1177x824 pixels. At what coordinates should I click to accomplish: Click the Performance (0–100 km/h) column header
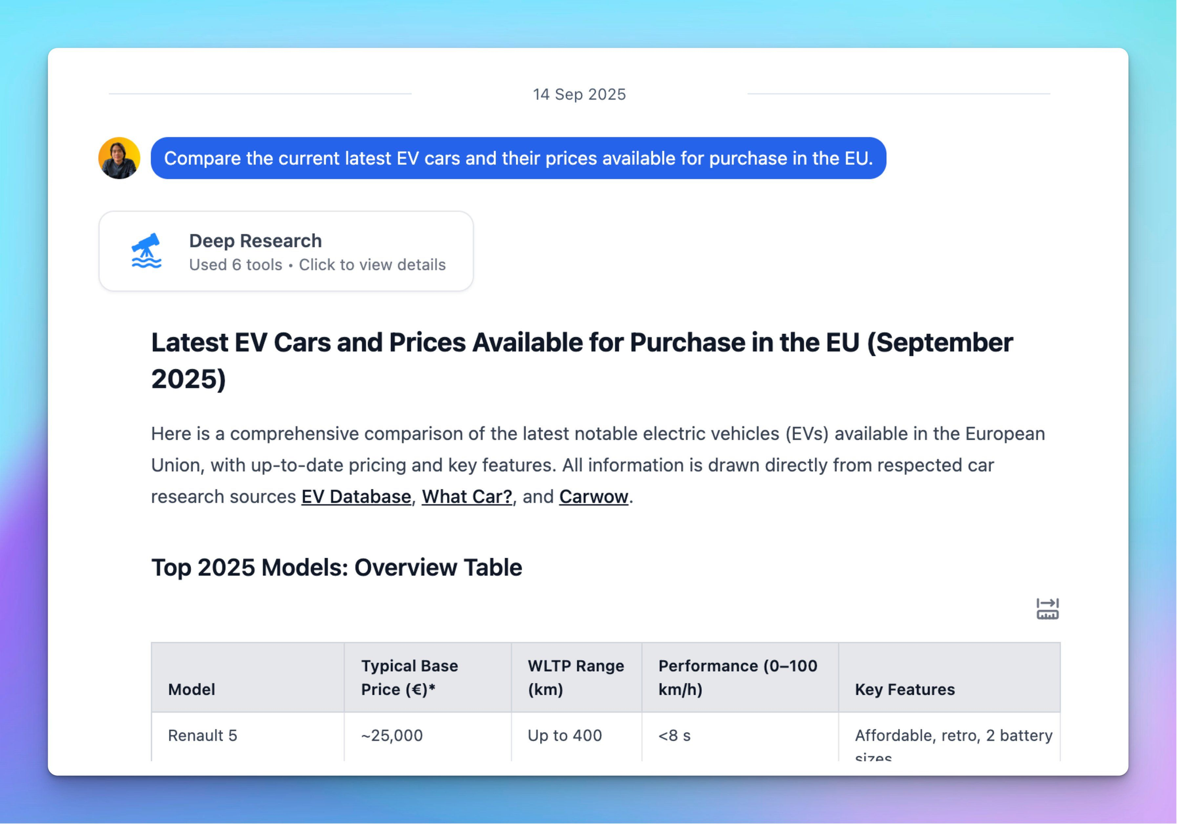tap(737, 677)
